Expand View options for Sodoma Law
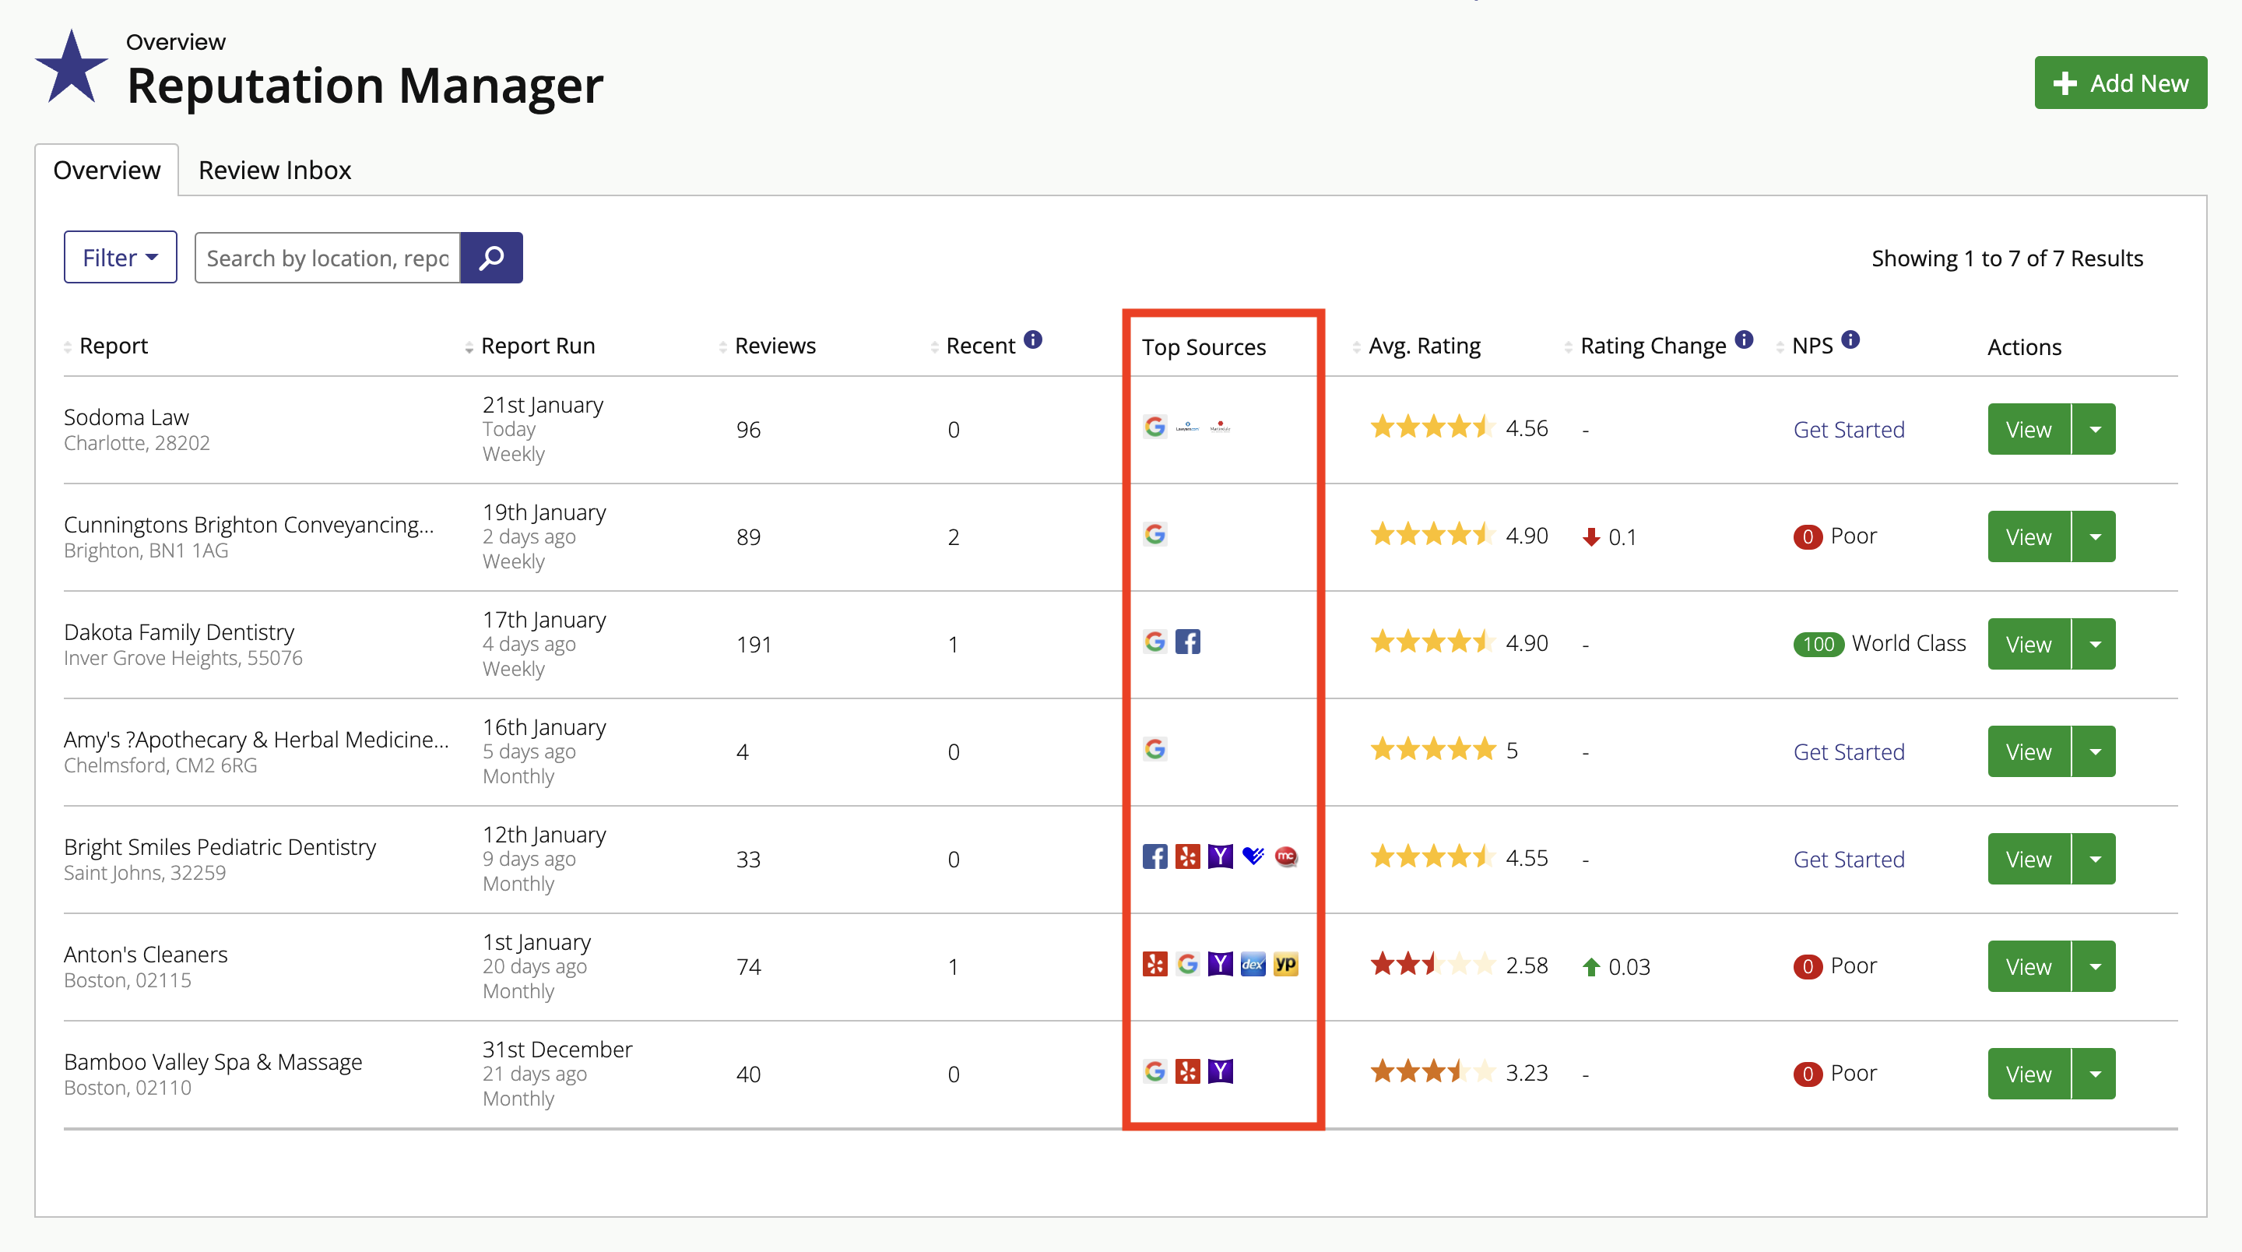The height and width of the screenshot is (1252, 2242). 2094,429
